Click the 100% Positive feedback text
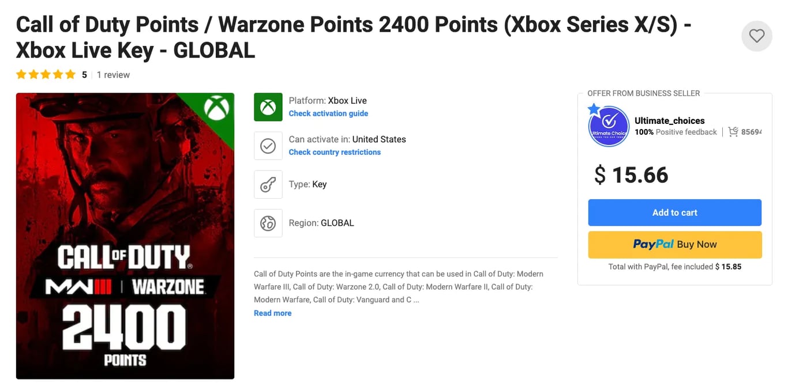Viewport: 788px width, 387px height. [x=676, y=132]
